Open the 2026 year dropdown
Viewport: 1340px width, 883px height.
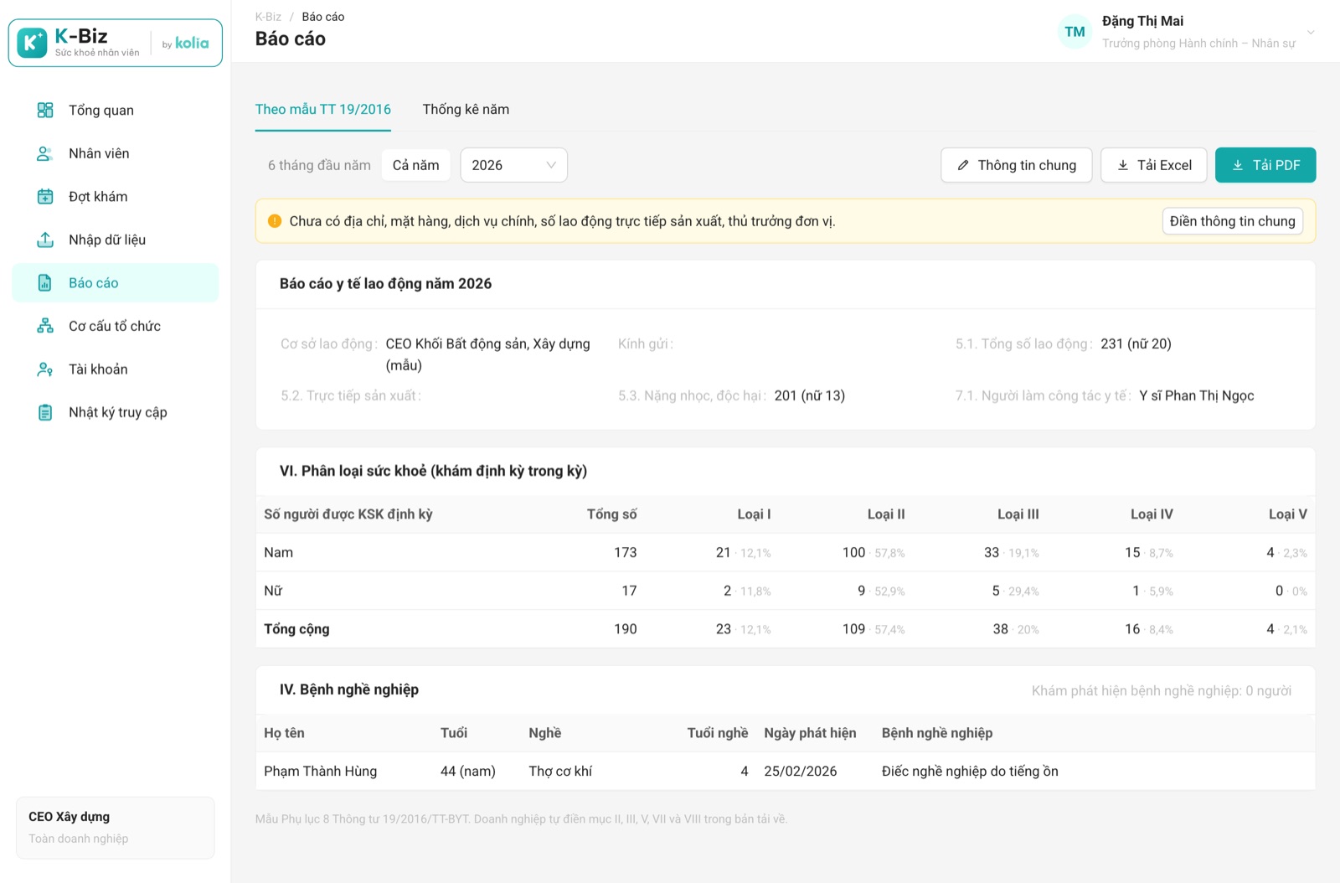(513, 165)
